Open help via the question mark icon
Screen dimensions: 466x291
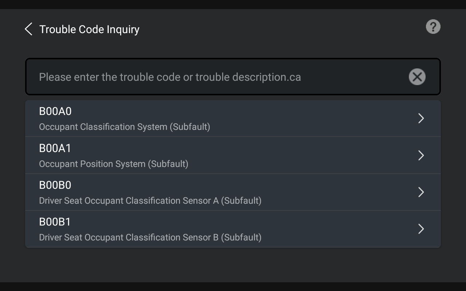click(433, 27)
